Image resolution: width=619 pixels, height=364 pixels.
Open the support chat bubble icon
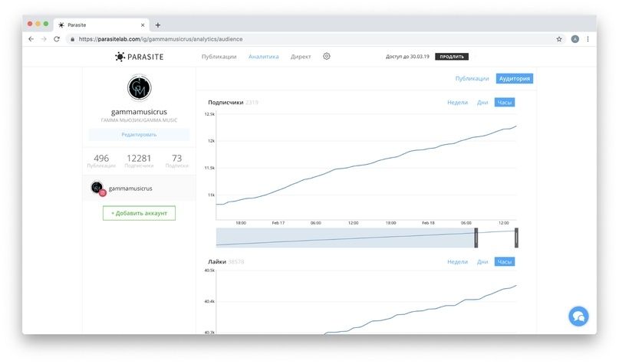pos(578,316)
